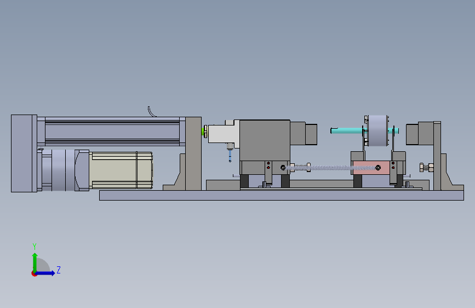
Task: Click the red X axis dot at triad origin
Action: click(x=34, y=274)
